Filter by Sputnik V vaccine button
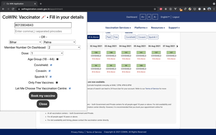 [153, 37]
